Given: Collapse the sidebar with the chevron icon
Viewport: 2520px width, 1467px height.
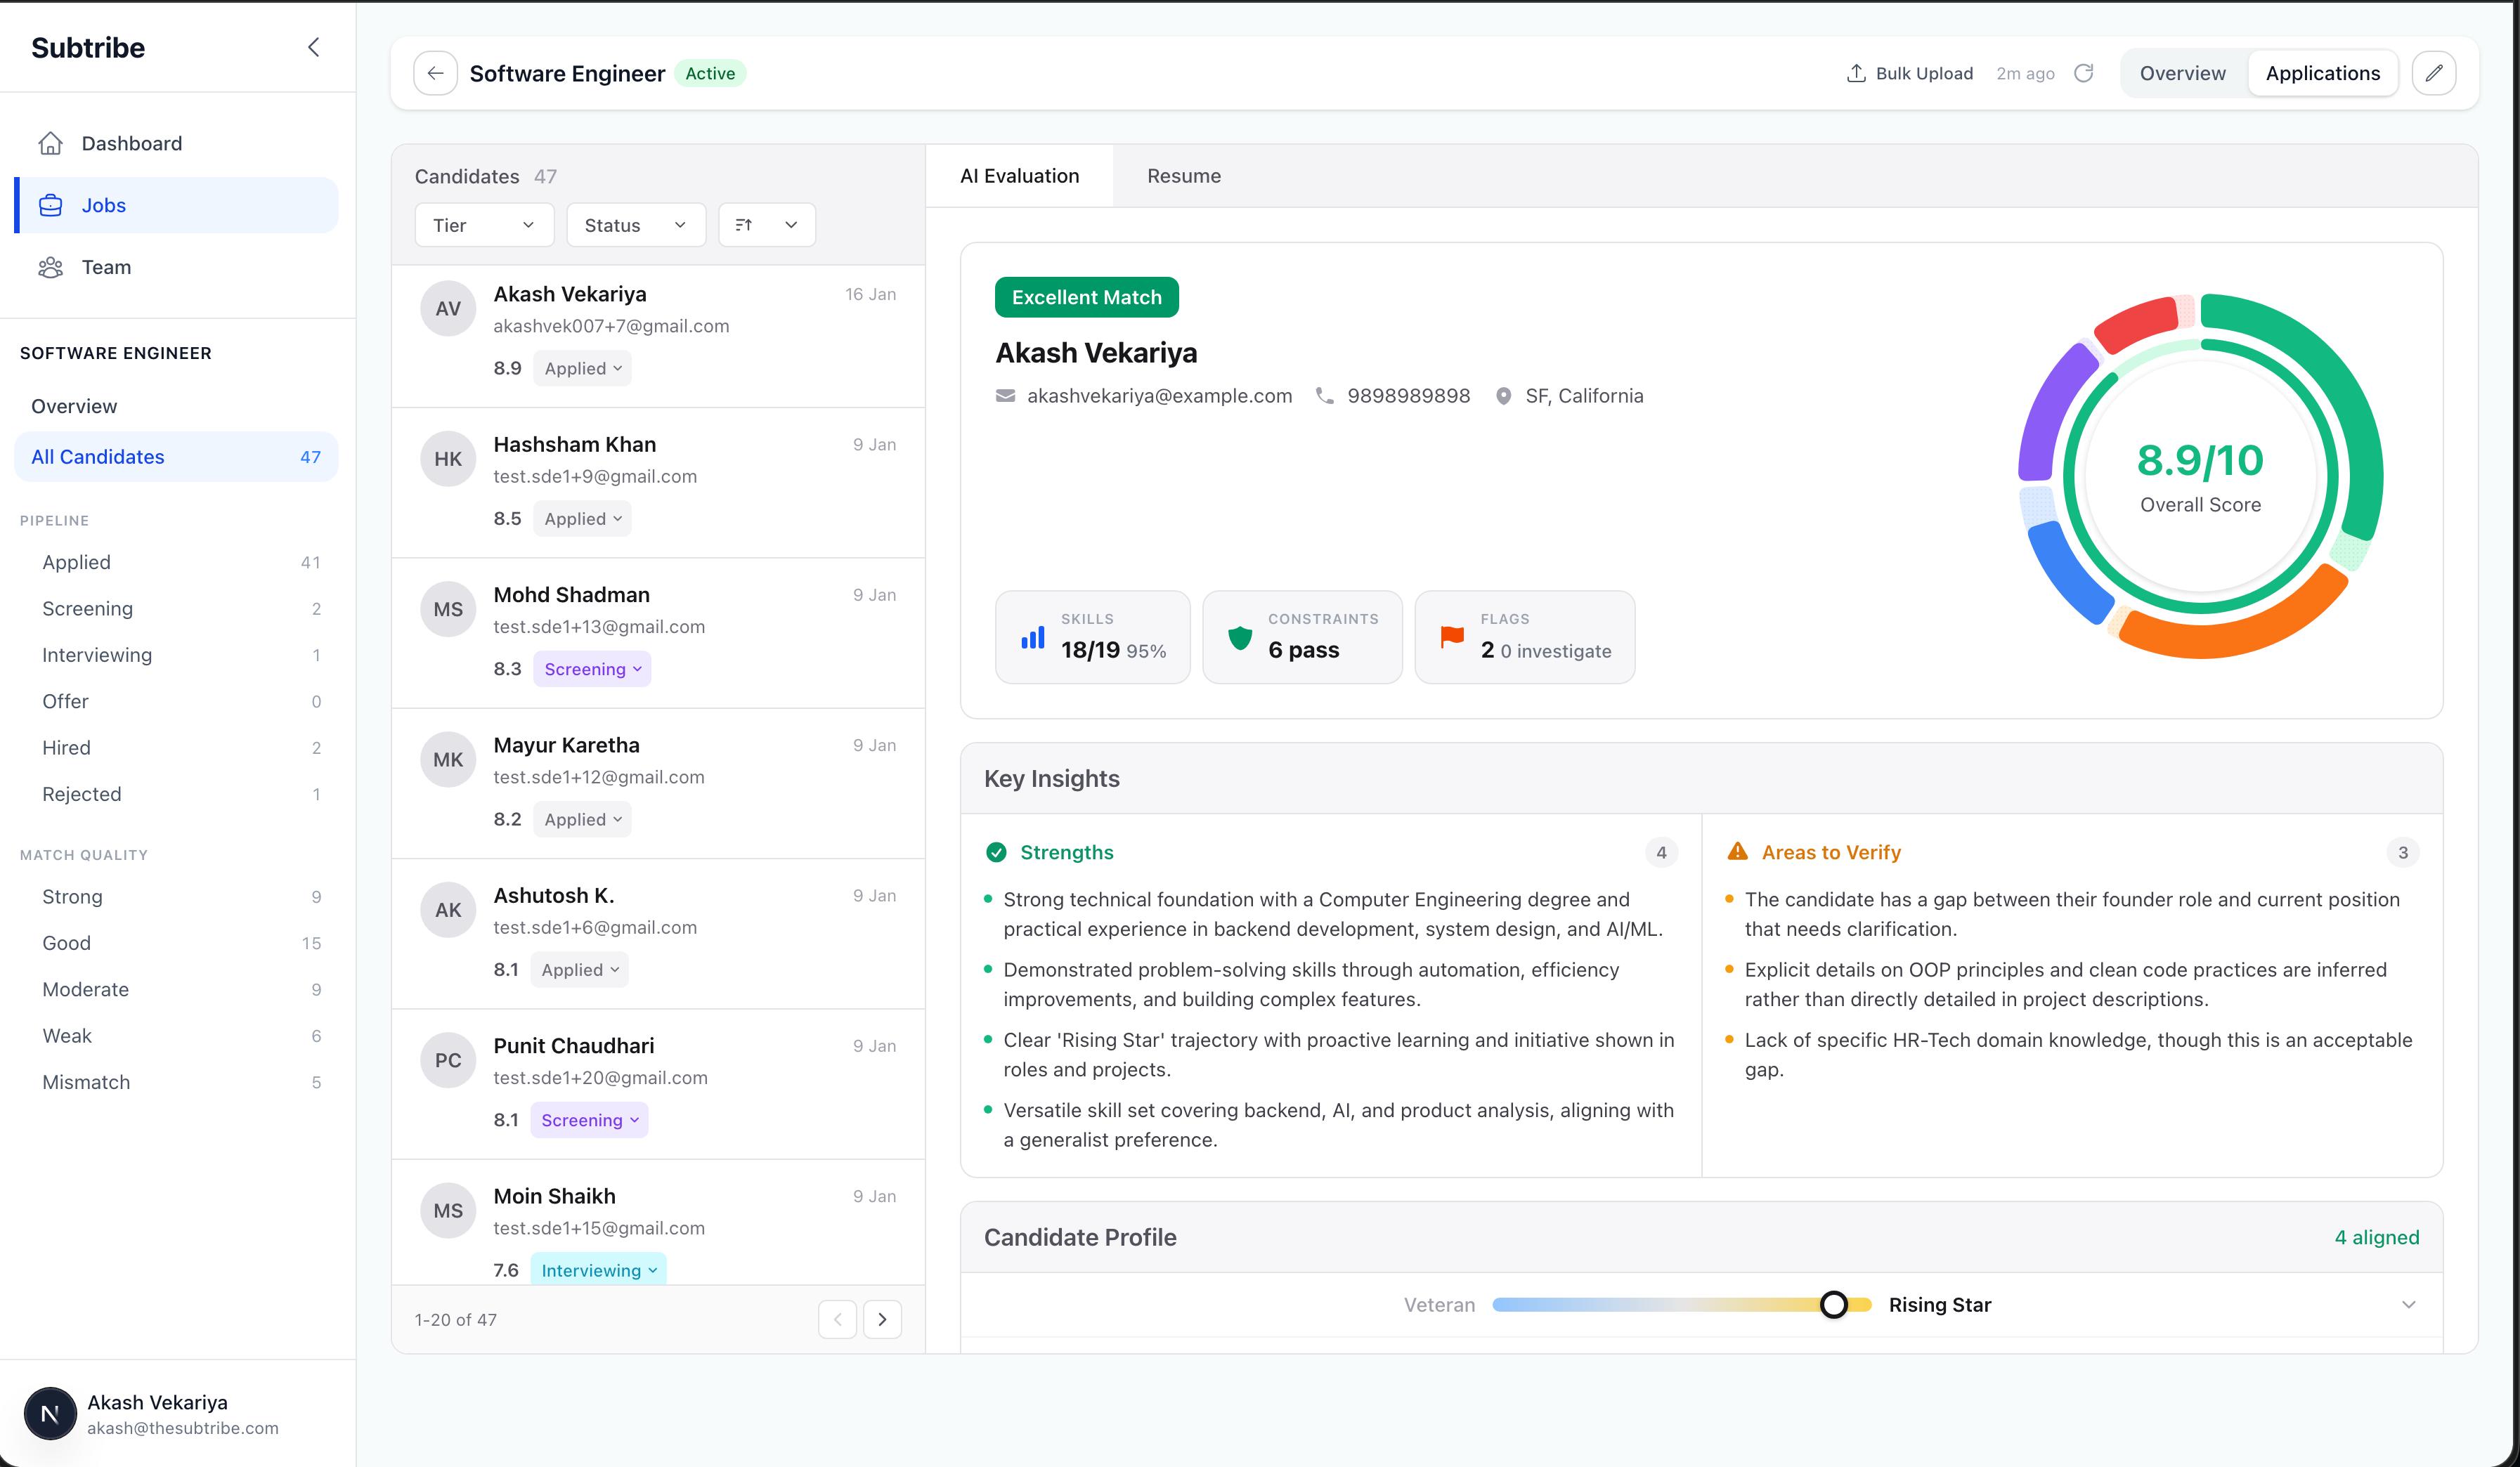Looking at the screenshot, I should pyautogui.click(x=314, y=47).
